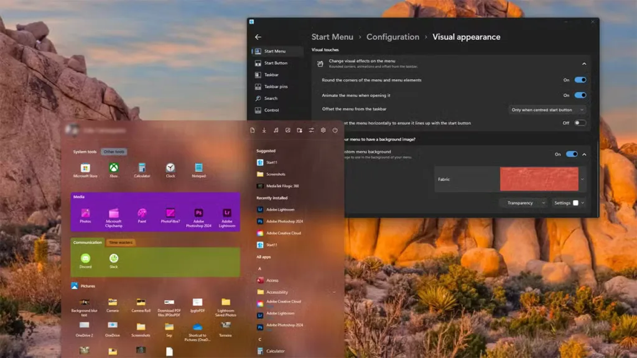Screen dimensions: 637x358
Task: Open the Documents shortcut icon
Action: [253, 131]
